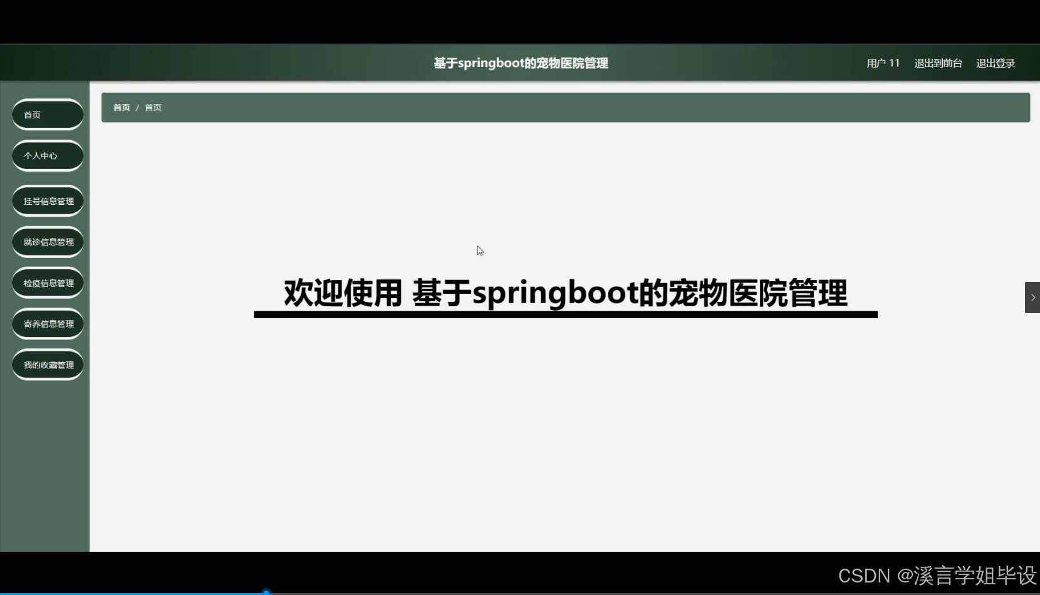1040x595 pixels.
Task: Click the blue progress dot at bottom
Action: (266, 591)
